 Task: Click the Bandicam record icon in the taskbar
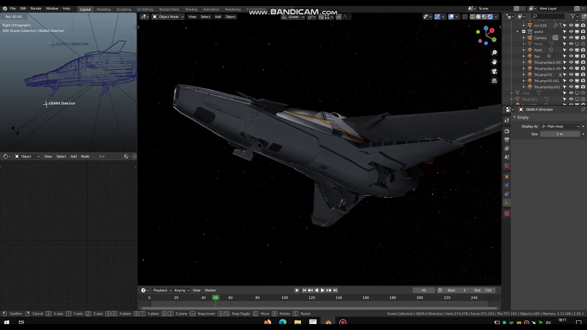(343, 322)
